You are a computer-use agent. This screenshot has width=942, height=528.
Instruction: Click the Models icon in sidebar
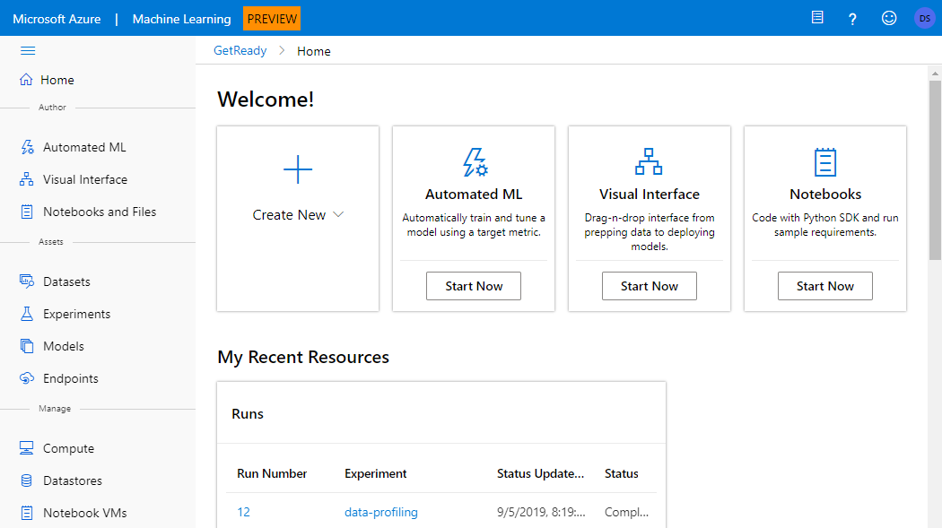point(26,346)
